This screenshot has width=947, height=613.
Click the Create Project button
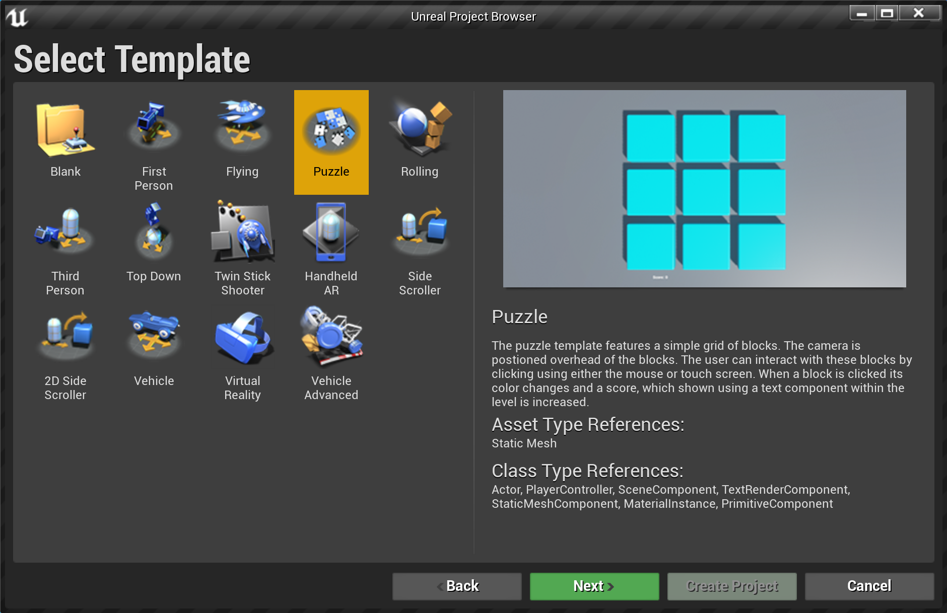(x=731, y=586)
